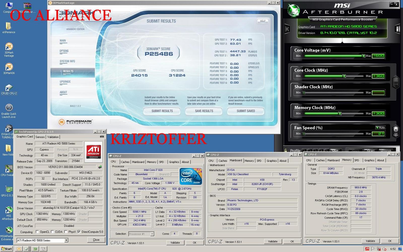Open the eXPerience folder on desktop
Screen dimensions: 403x252
(9, 28)
